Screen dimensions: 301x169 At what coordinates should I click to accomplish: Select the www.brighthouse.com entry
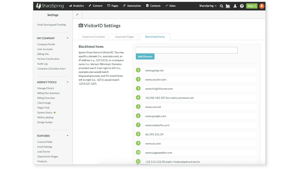[200, 89]
